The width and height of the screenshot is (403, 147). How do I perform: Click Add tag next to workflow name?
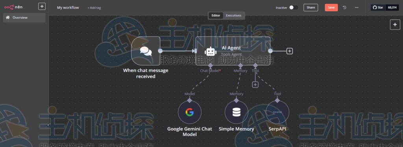94,8
